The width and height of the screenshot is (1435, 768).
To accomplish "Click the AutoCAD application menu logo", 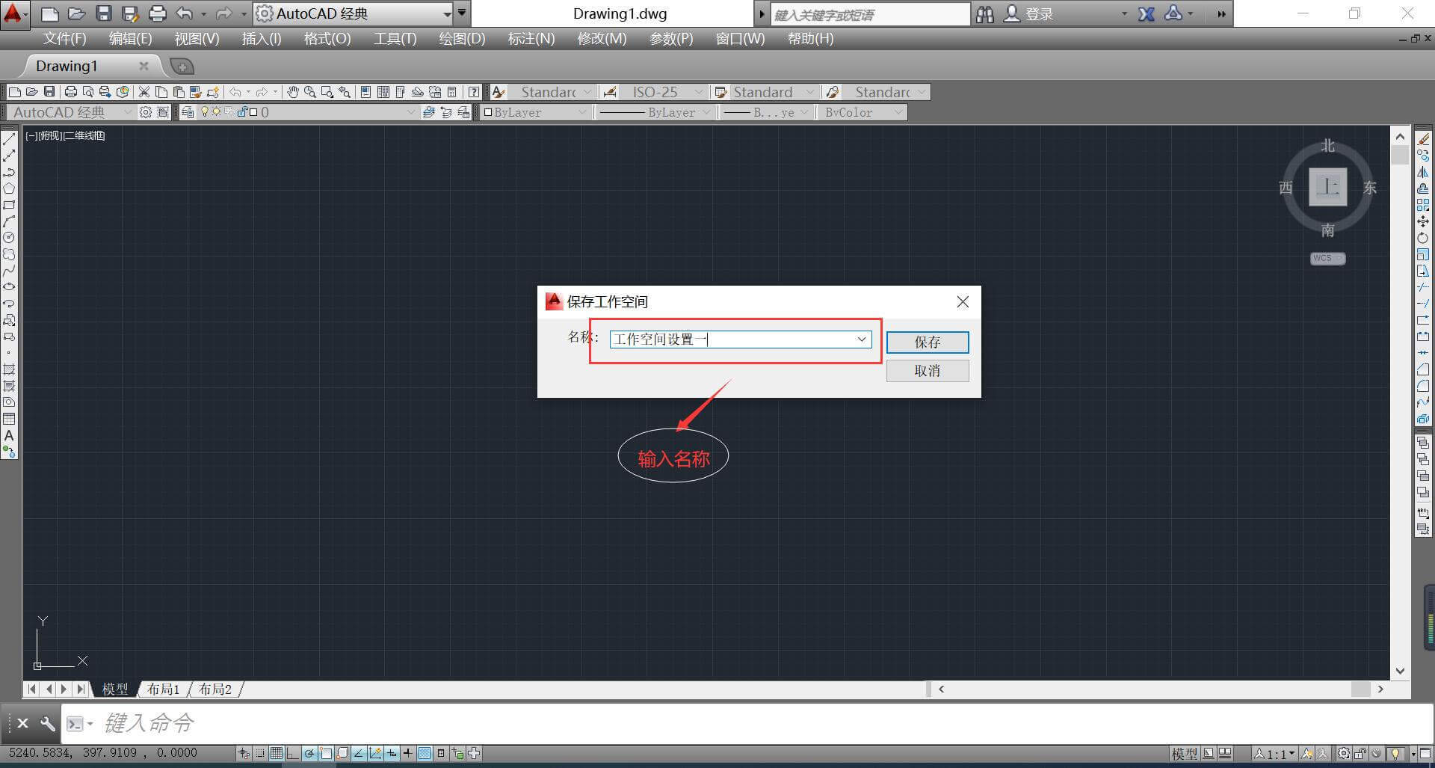I will [14, 13].
